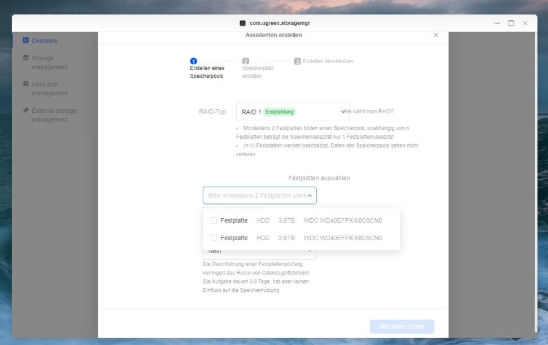Minimize the storagemgr window

click(x=497, y=23)
